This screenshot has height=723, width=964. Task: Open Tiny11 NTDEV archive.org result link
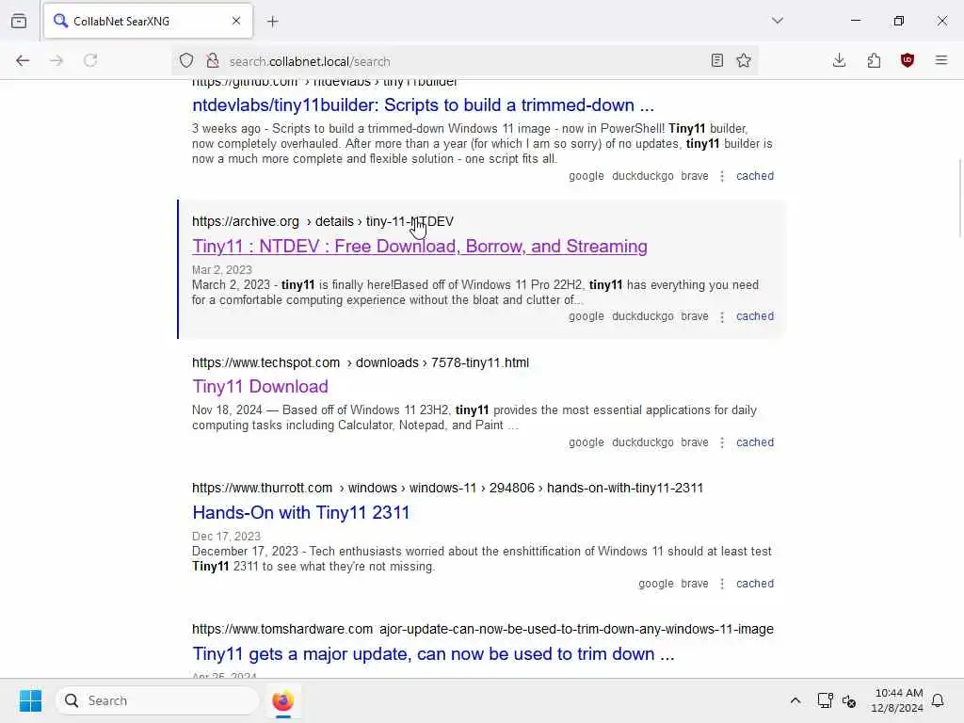[x=419, y=247]
